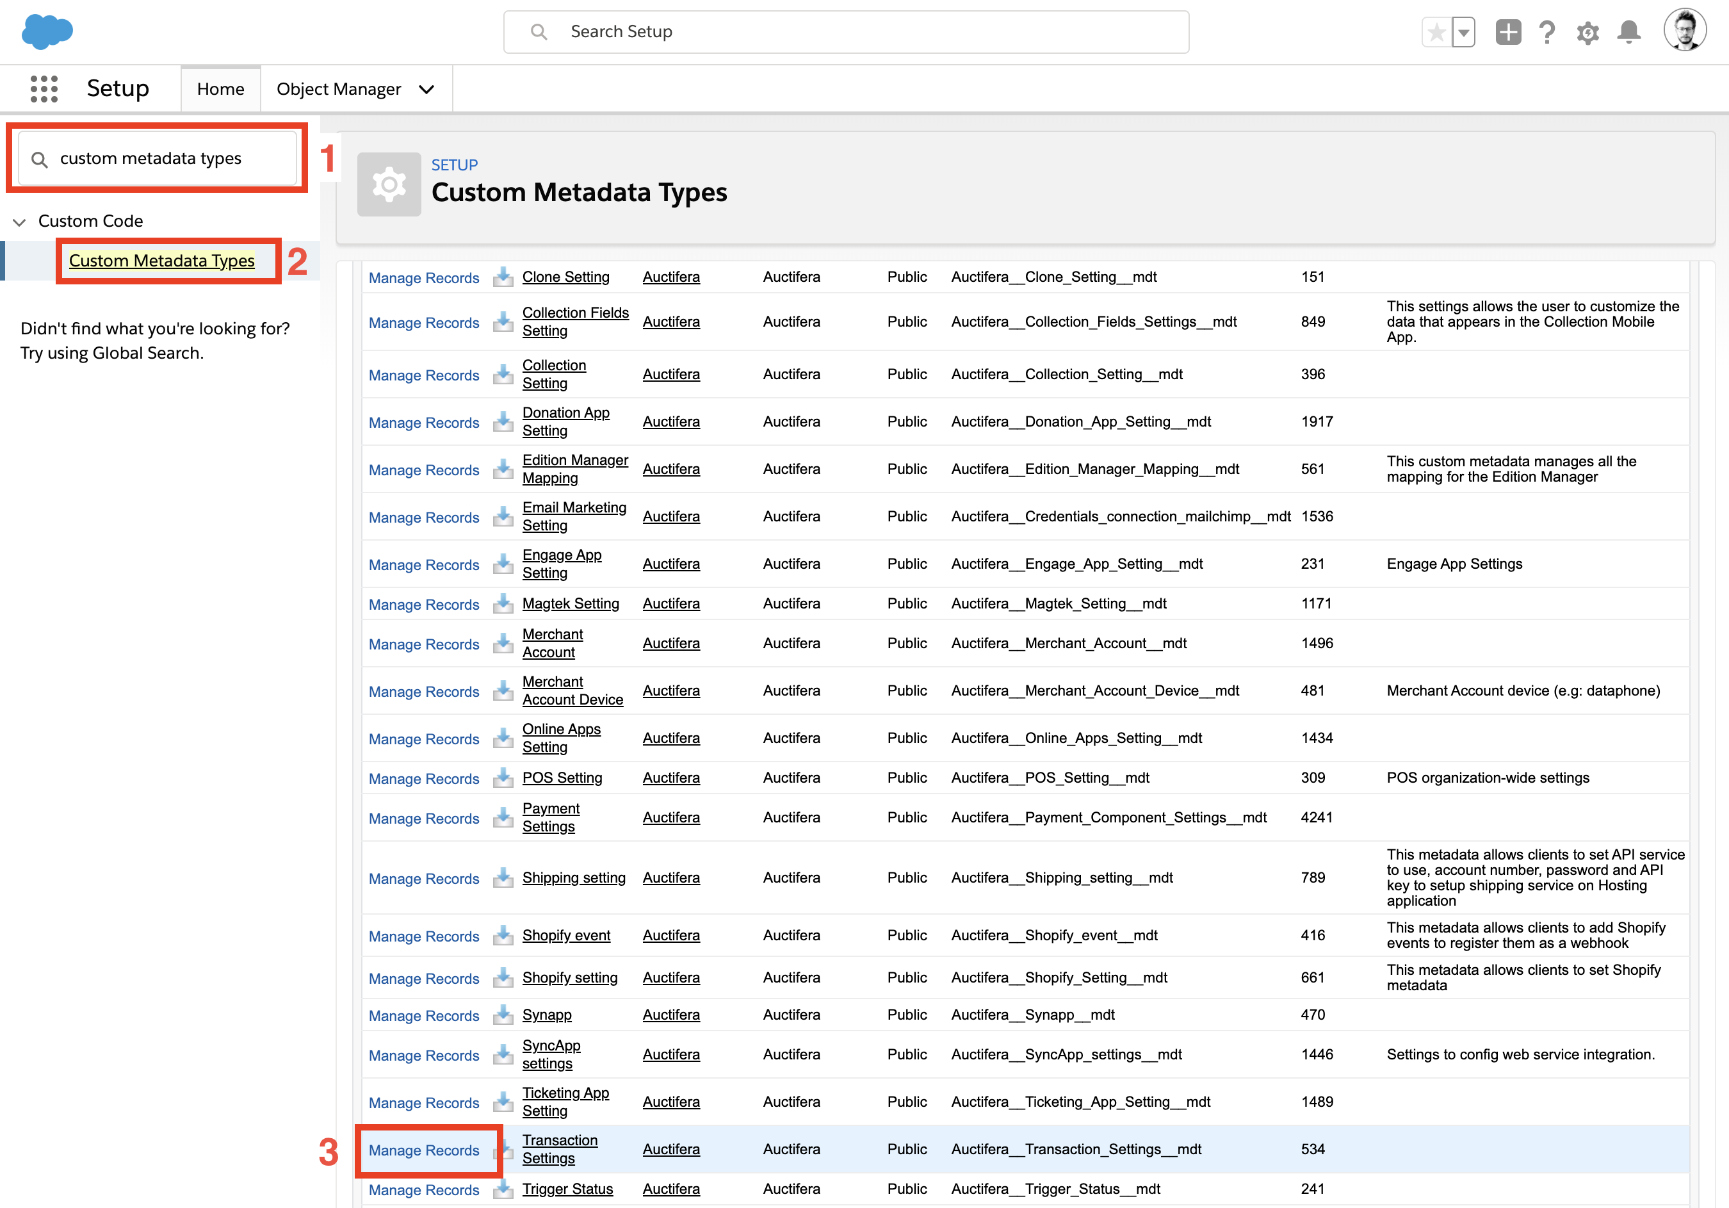The height and width of the screenshot is (1208, 1729).
Task: Open the App Launcher waffle icon
Action: [x=43, y=88]
